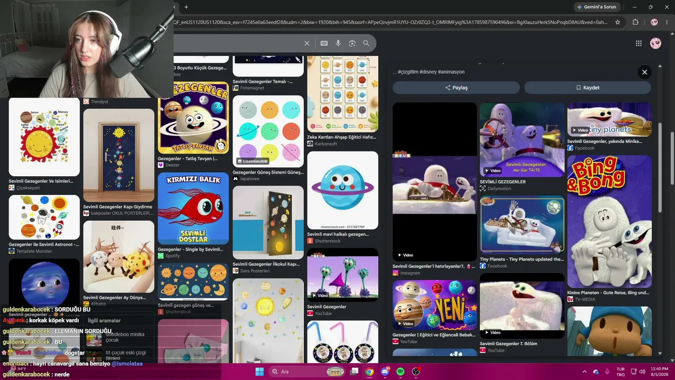Open Sevimli Gezegenler 7. Bölüm video

522,305
